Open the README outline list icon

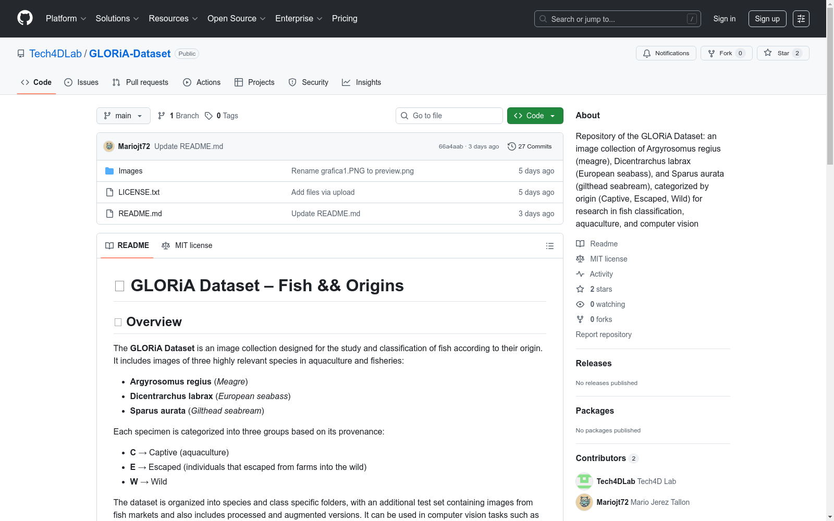click(x=550, y=246)
